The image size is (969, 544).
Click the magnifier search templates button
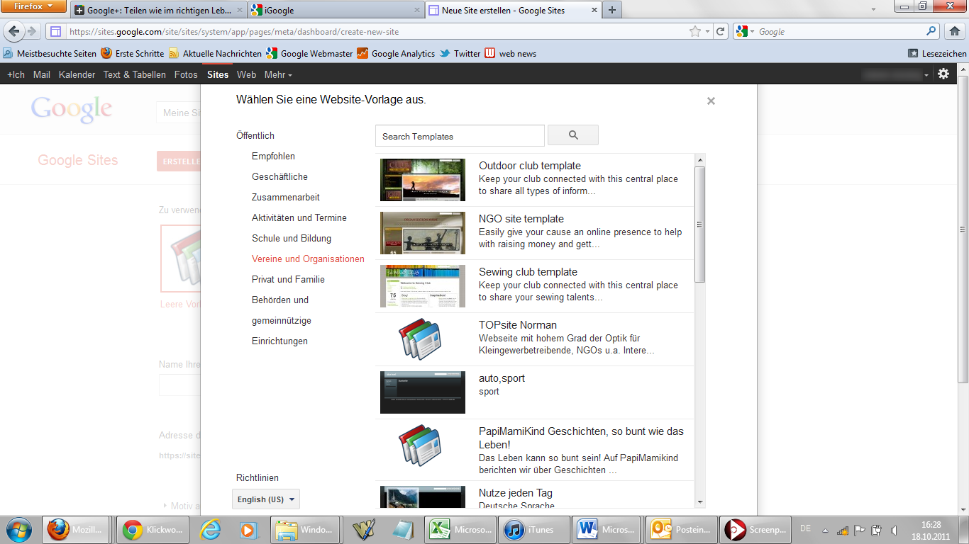[573, 135]
